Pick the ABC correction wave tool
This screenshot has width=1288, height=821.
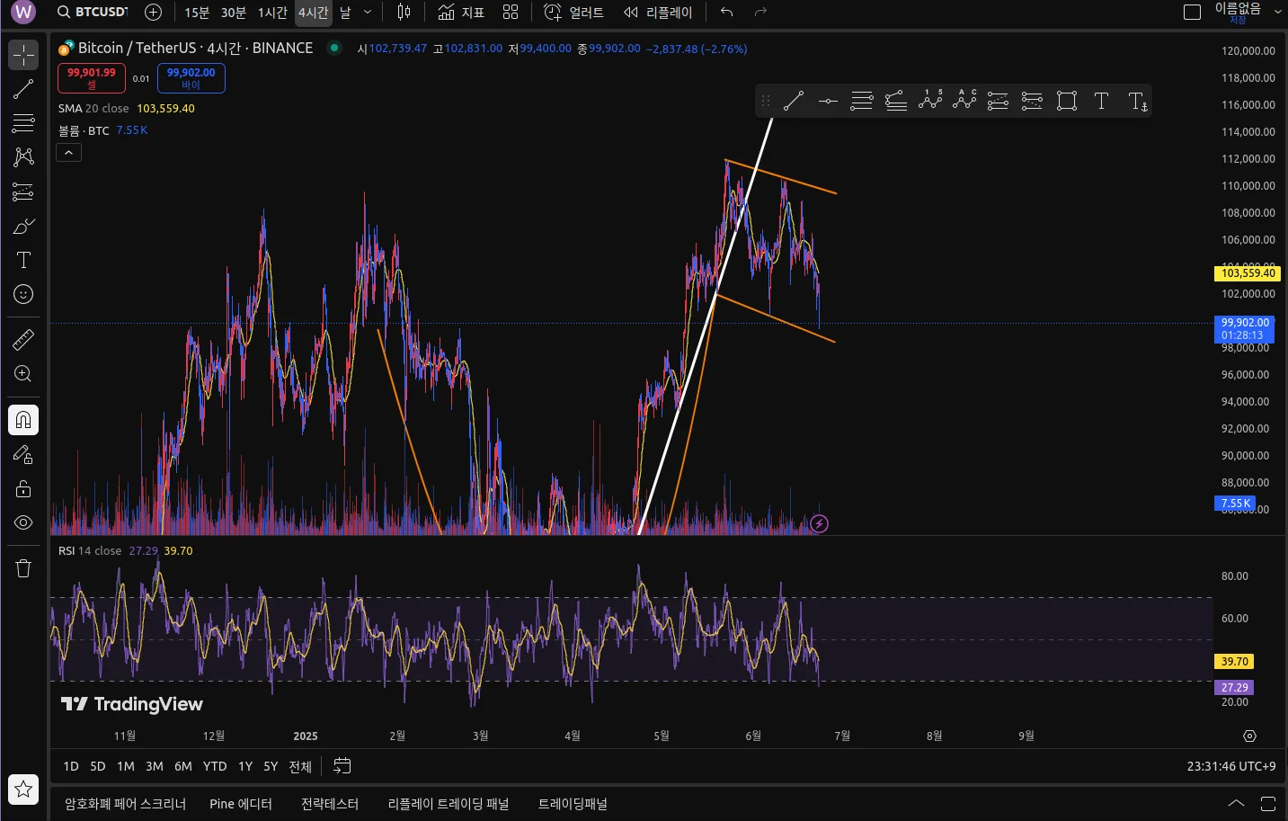964,102
